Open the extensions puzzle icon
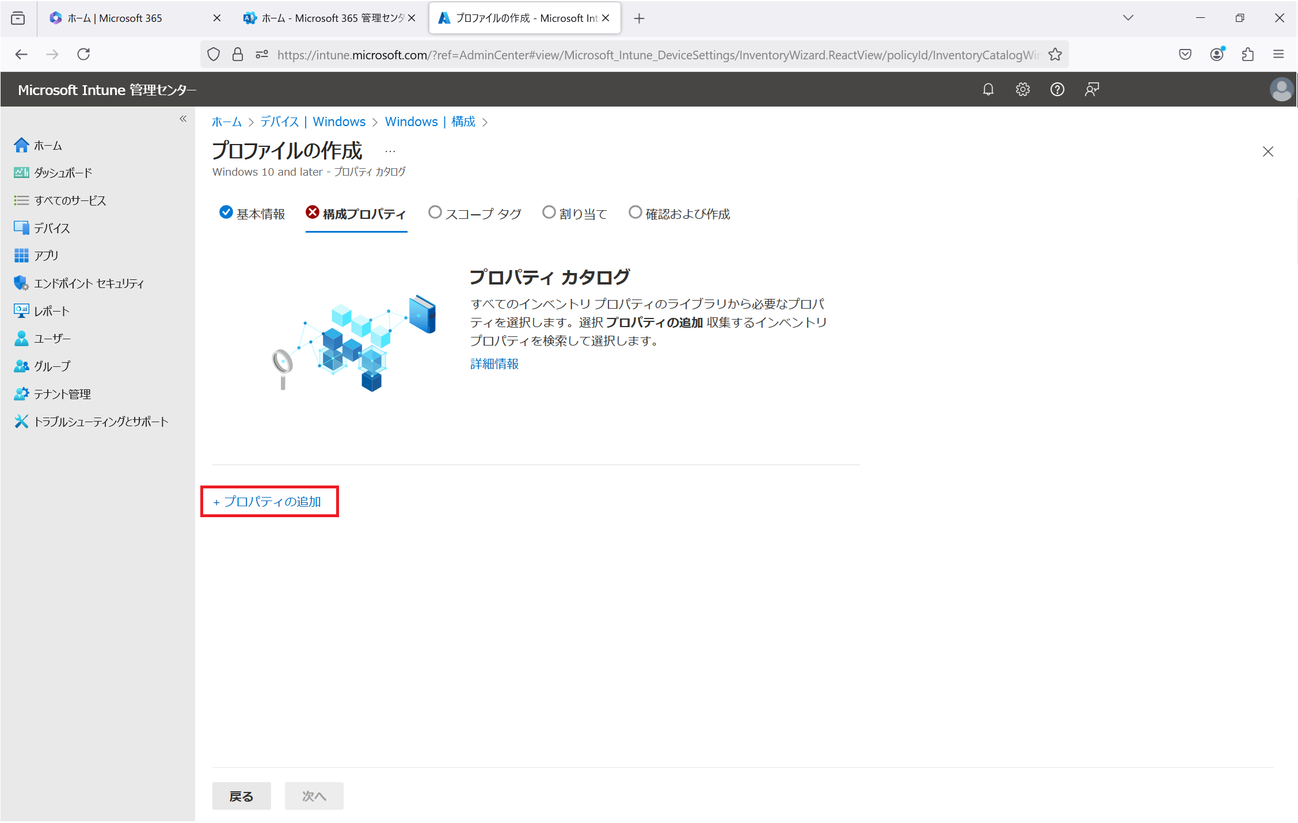Image resolution: width=1298 pixels, height=823 pixels. point(1247,54)
